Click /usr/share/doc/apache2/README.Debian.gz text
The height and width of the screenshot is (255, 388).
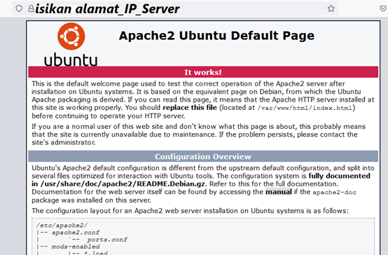[x=123, y=184]
